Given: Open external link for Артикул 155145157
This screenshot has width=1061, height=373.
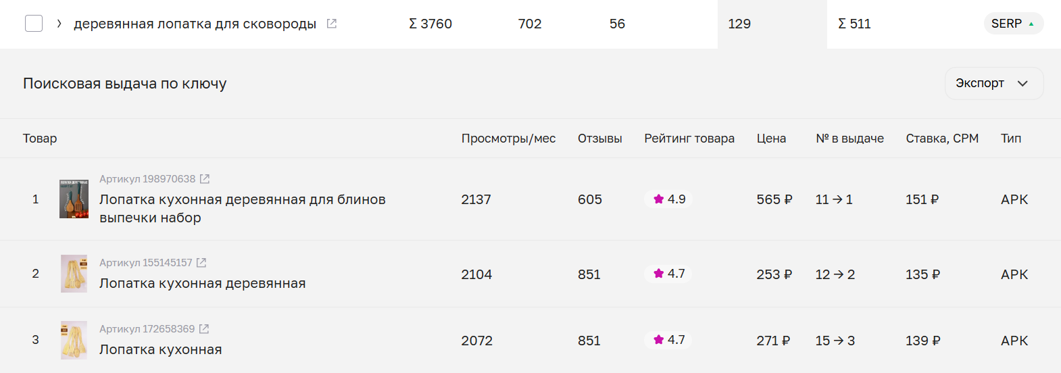Looking at the screenshot, I should (201, 263).
